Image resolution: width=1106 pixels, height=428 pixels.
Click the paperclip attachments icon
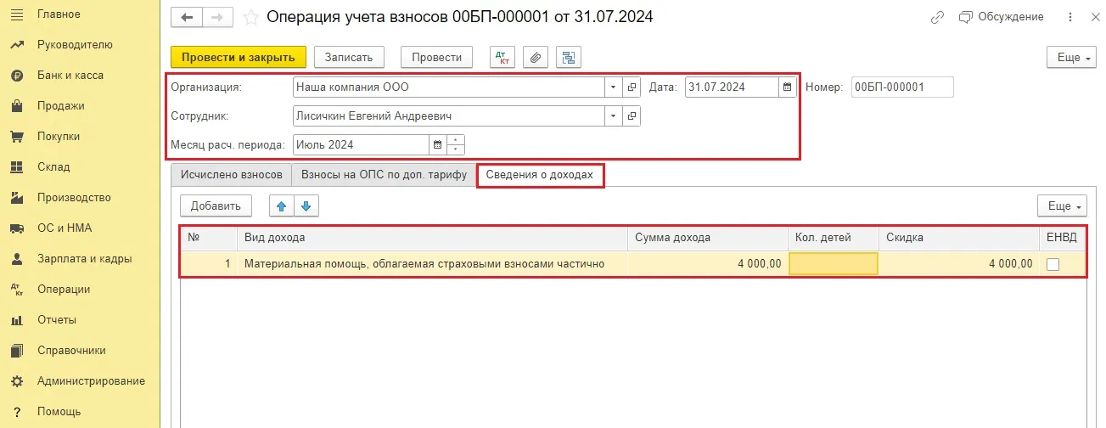[x=535, y=57]
